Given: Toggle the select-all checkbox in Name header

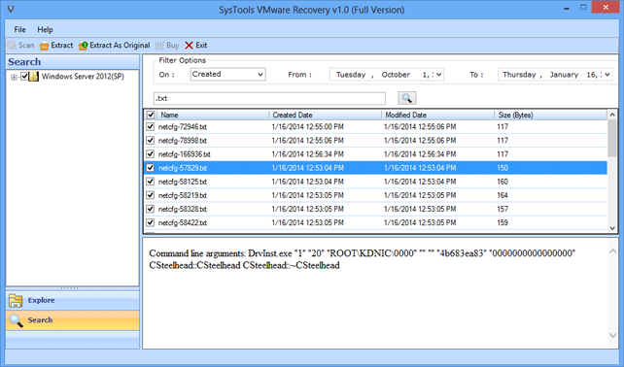Looking at the screenshot, I should [x=151, y=115].
